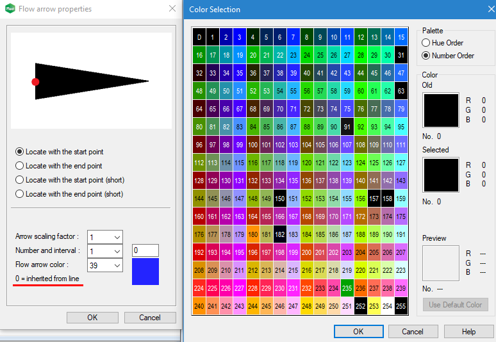Screen dimensions: 496x342
Task: Select 'Locate with the start point' option
Action: [x=20, y=152]
